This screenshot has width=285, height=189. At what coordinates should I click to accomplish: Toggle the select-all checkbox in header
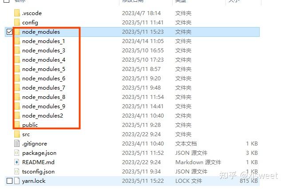7,1
